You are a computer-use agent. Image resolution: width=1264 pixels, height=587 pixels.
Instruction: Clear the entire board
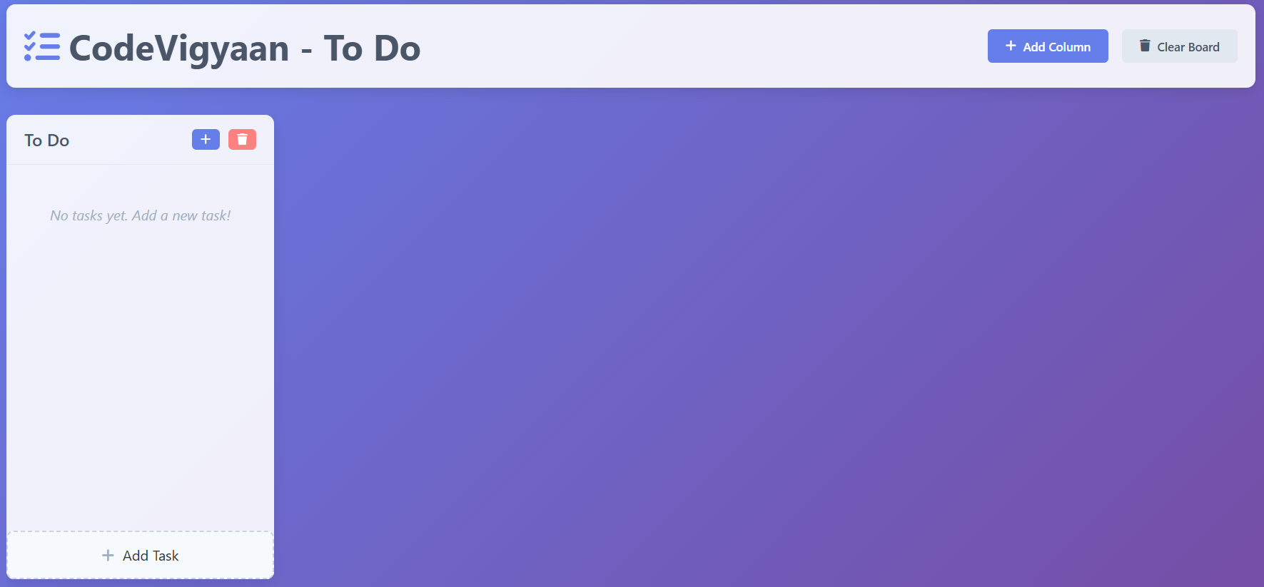1180,46
